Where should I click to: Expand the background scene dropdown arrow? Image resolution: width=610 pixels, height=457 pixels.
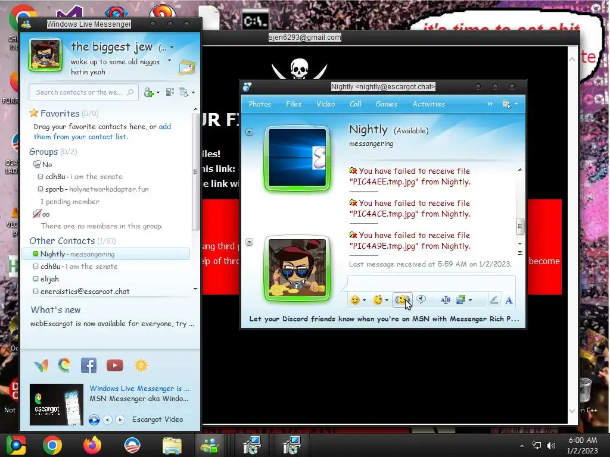[x=471, y=300]
